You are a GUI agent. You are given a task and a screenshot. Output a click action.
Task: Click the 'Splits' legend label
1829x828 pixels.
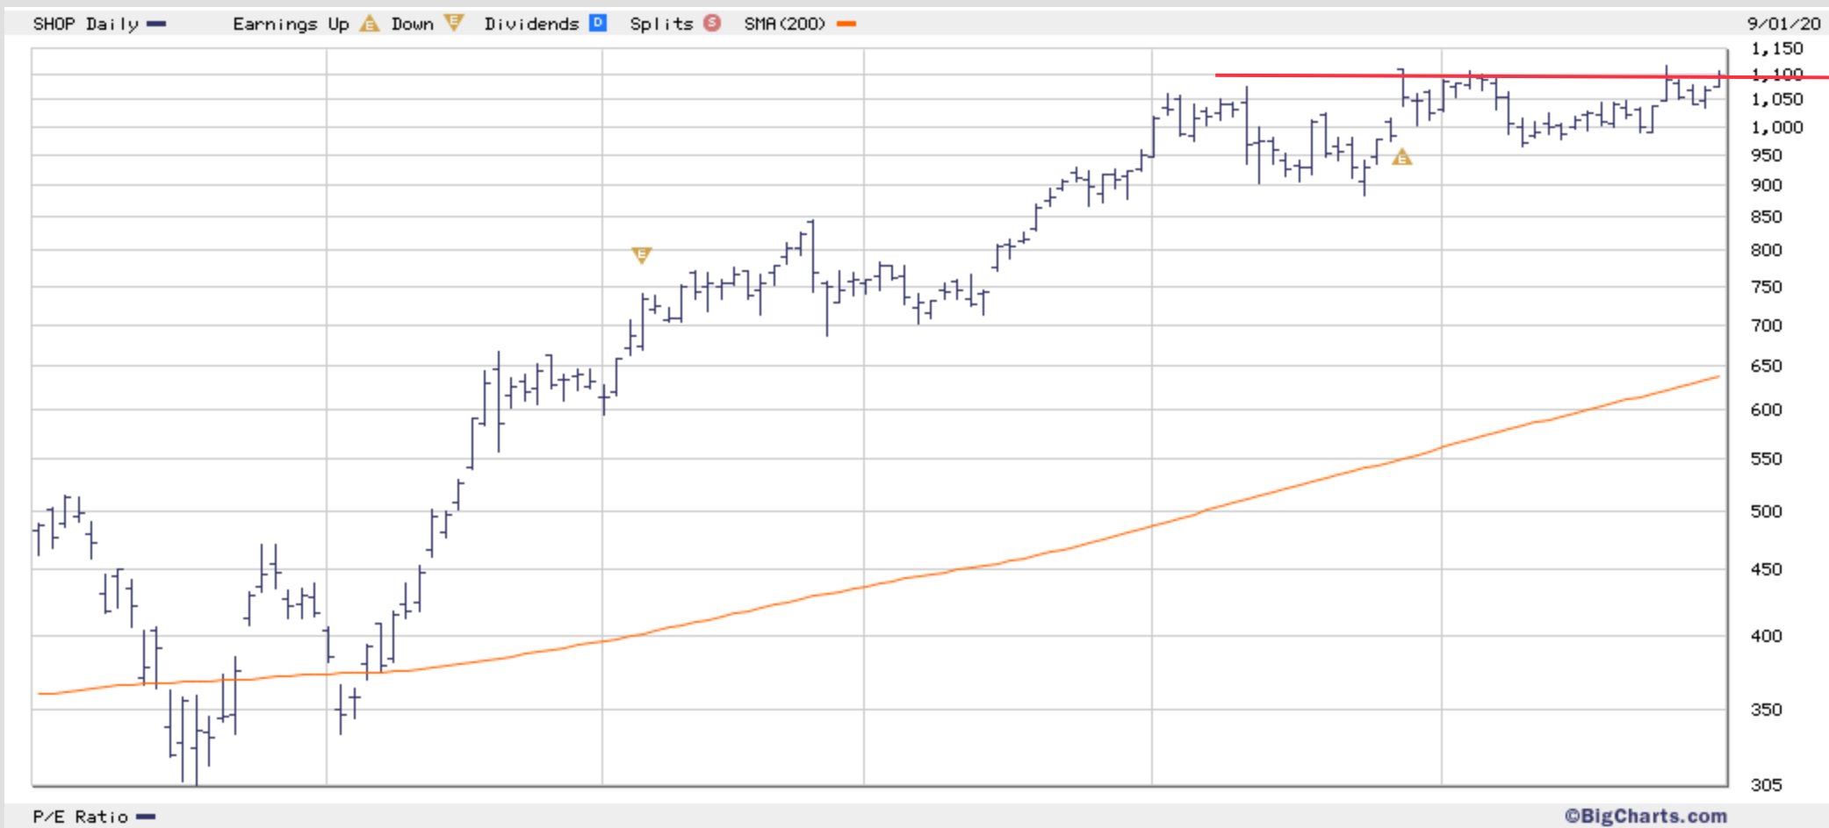tap(661, 24)
